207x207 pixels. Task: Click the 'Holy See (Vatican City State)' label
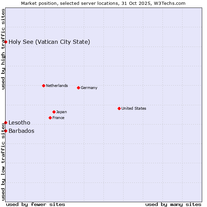[x=49, y=42]
